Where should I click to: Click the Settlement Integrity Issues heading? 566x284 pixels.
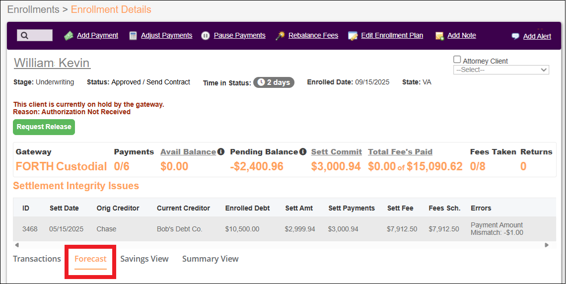76,186
